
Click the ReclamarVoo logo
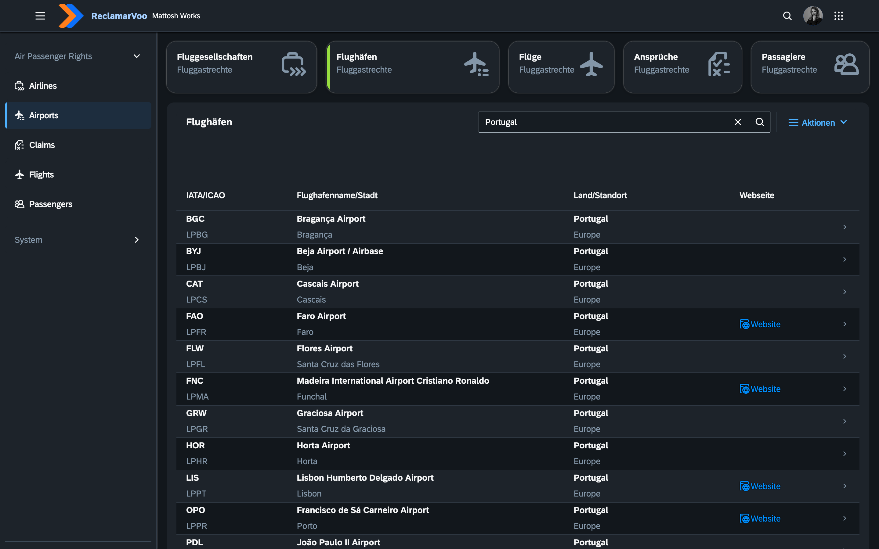(71, 16)
